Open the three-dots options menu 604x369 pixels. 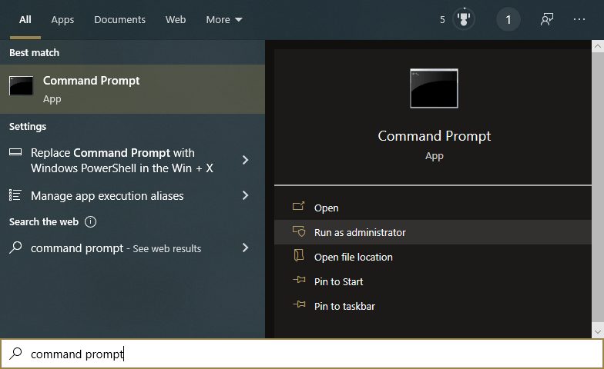[579, 19]
